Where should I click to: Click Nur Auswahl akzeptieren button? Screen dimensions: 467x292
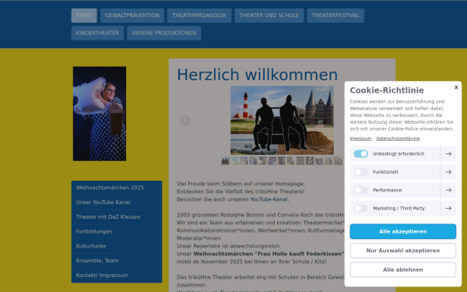(402, 251)
